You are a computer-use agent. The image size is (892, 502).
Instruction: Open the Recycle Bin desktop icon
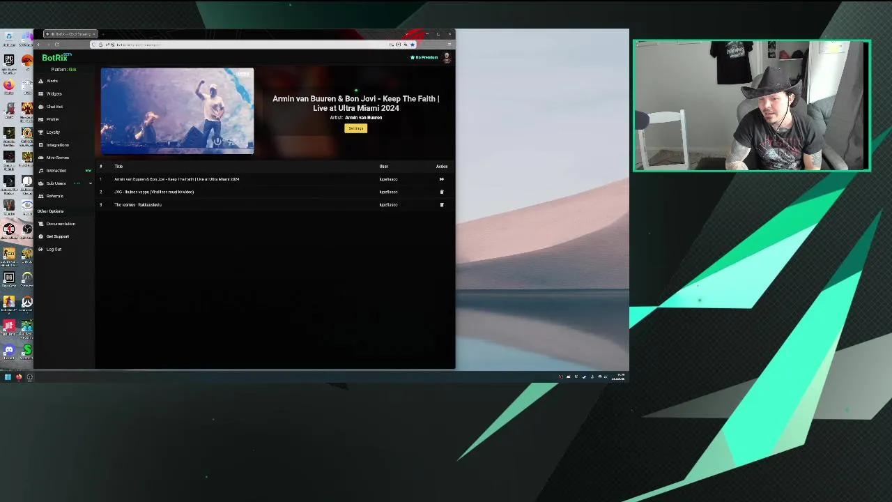pyautogui.click(x=8, y=37)
